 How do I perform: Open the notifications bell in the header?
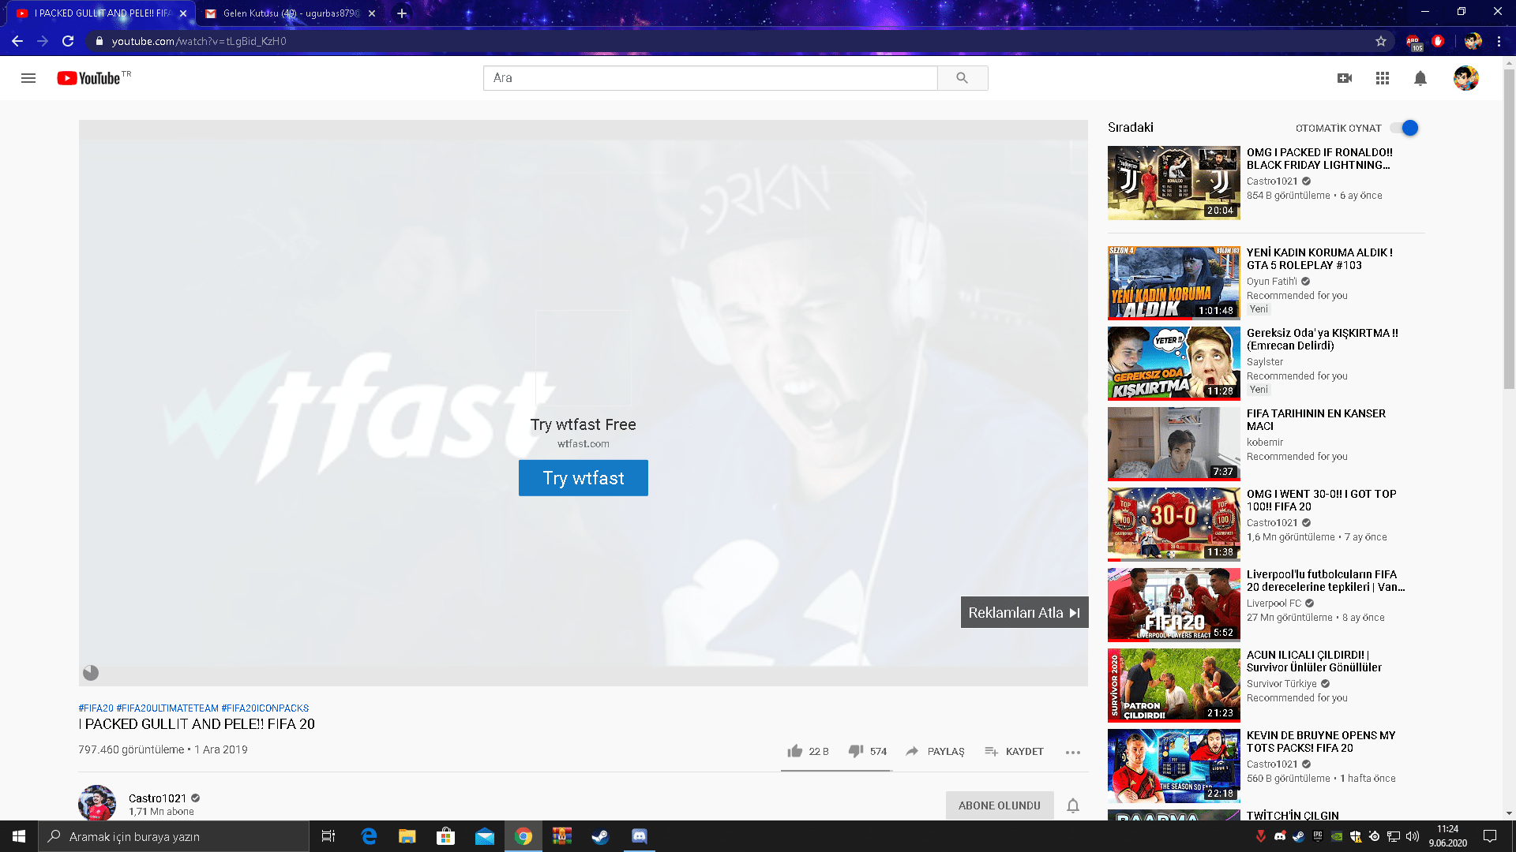click(1420, 78)
